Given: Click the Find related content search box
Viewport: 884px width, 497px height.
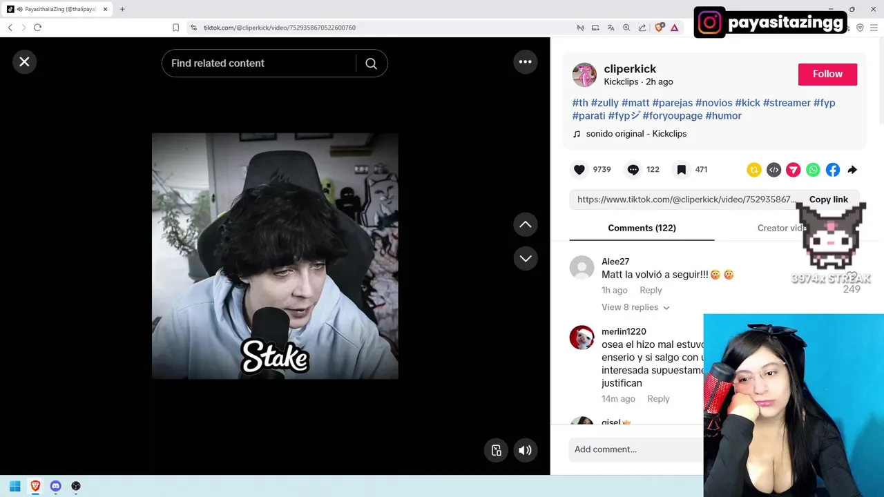Looking at the screenshot, I should (x=260, y=64).
